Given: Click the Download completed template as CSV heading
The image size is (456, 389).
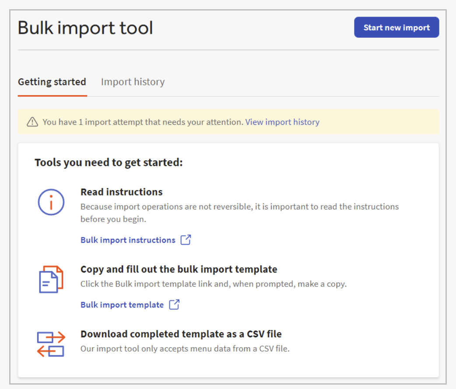Looking at the screenshot, I should [x=181, y=334].
